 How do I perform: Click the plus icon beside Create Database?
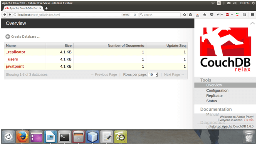pyautogui.click(x=8, y=37)
